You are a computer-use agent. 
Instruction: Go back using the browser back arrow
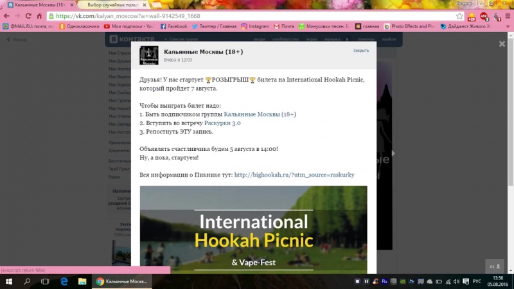pos(6,16)
